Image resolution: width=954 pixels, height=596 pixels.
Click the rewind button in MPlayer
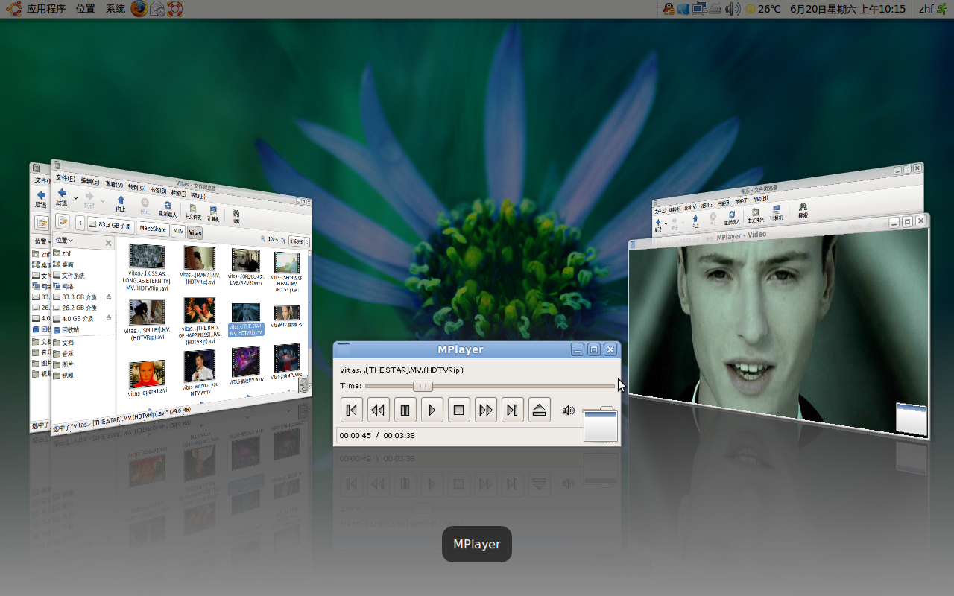pyautogui.click(x=379, y=410)
